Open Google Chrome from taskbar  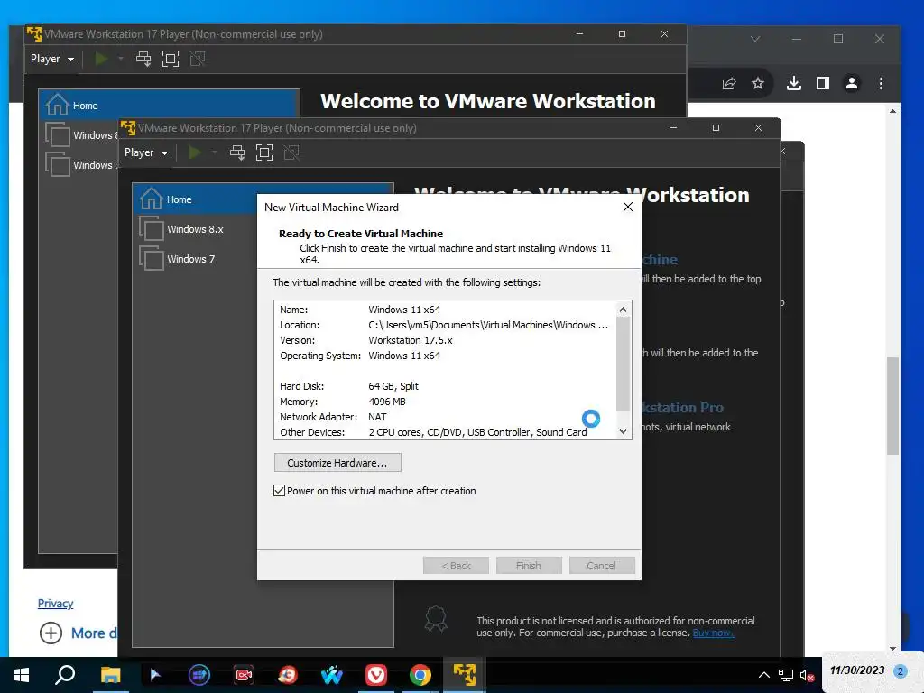tap(420, 675)
